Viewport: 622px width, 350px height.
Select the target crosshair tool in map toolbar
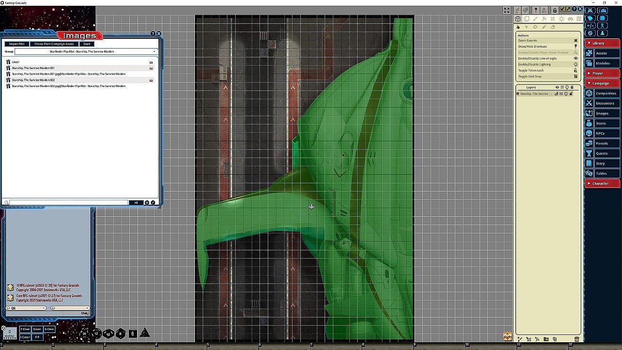pyautogui.click(x=536, y=27)
